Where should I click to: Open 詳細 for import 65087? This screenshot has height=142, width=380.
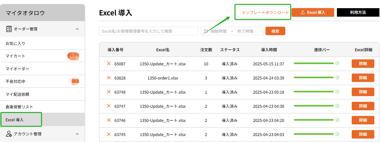click(363, 63)
